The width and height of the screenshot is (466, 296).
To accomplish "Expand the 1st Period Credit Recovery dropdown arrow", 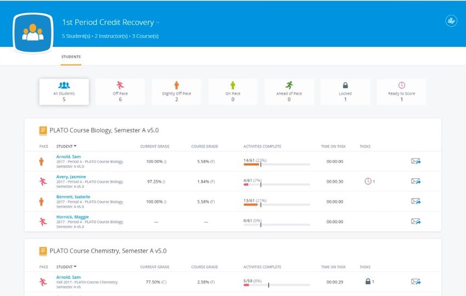I will (x=158, y=22).
